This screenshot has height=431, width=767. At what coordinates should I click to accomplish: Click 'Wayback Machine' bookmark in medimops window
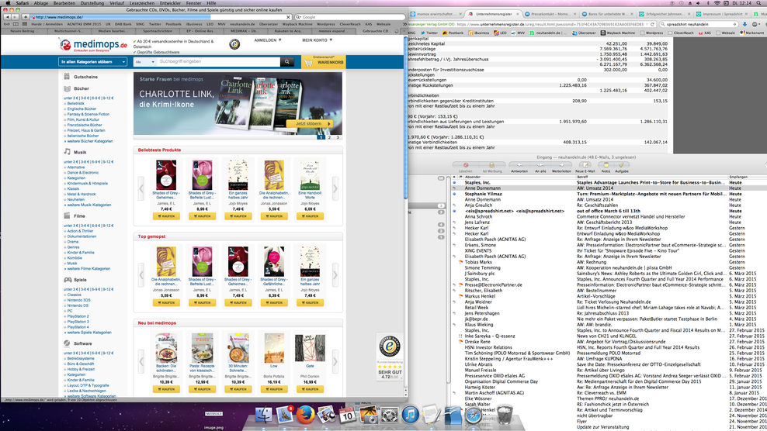[297, 24]
